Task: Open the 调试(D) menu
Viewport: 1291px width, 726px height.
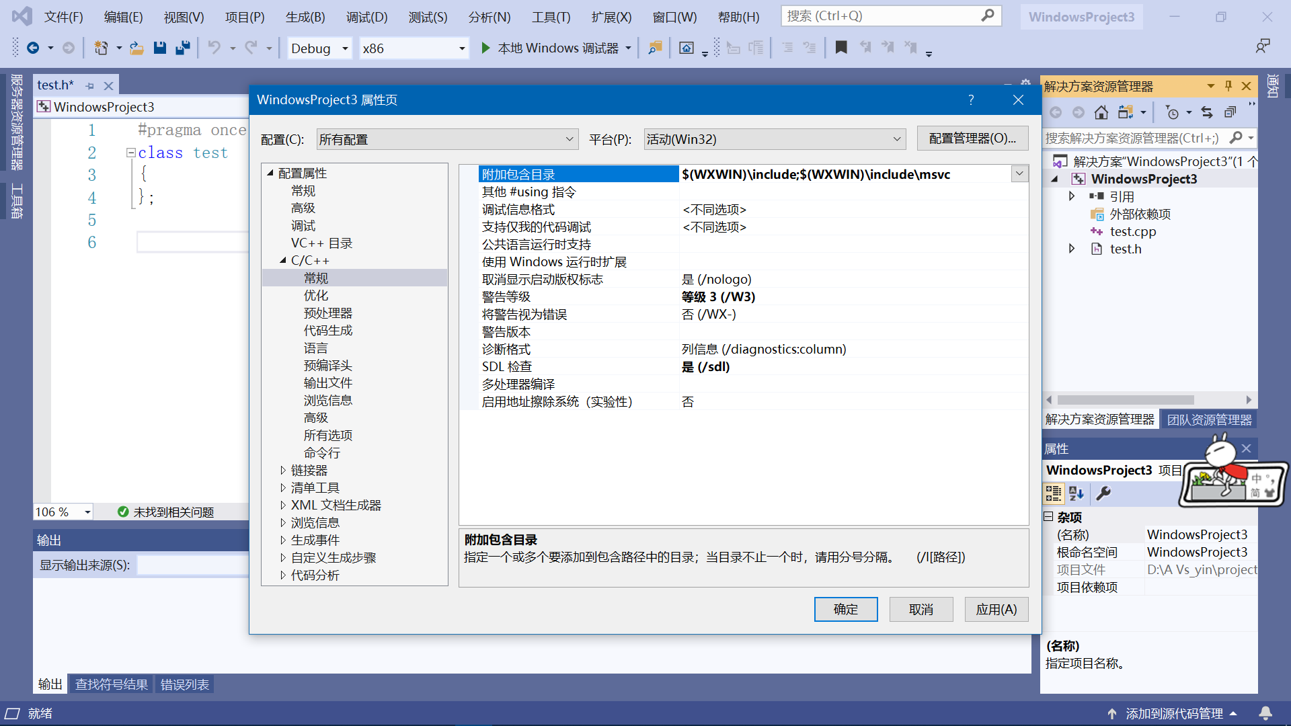Action: [x=366, y=17]
